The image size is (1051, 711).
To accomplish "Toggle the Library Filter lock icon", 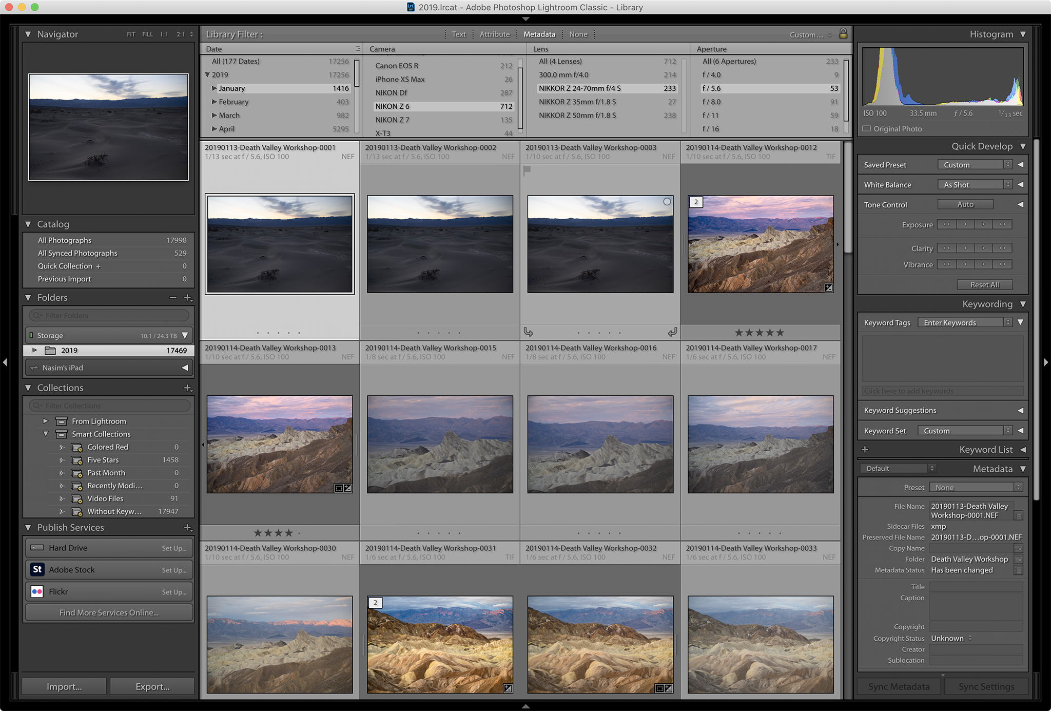I will 842,34.
